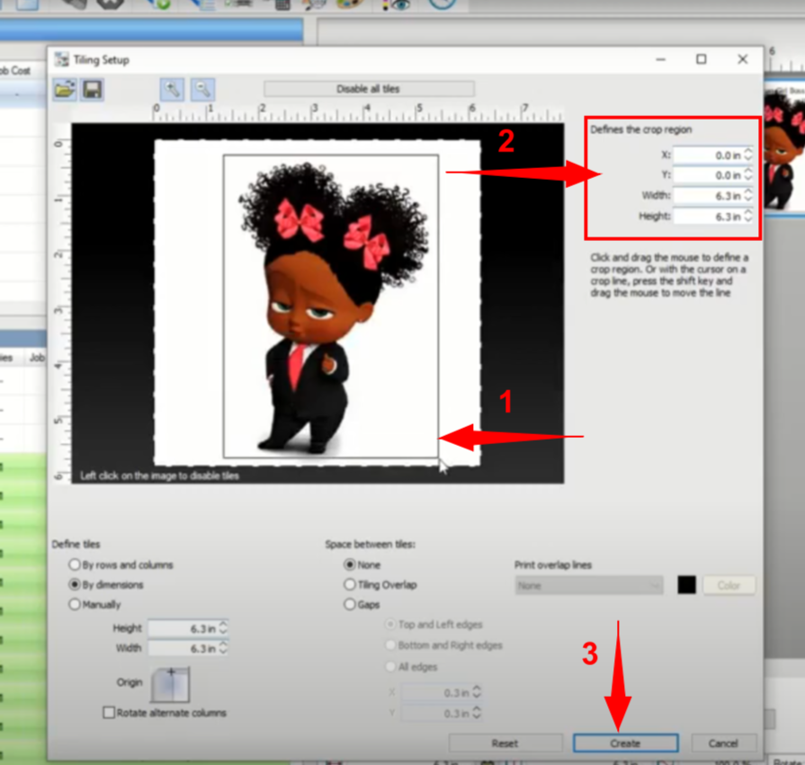Click the crop region Height stepper arrows
805x765 pixels.
tap(748, 216)
